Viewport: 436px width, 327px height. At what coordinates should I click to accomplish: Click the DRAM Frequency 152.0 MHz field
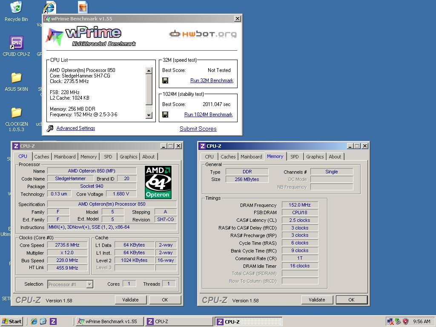pos(300,205)
